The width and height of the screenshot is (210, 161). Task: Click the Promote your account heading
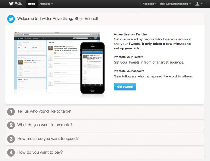[x=129, y=71]
